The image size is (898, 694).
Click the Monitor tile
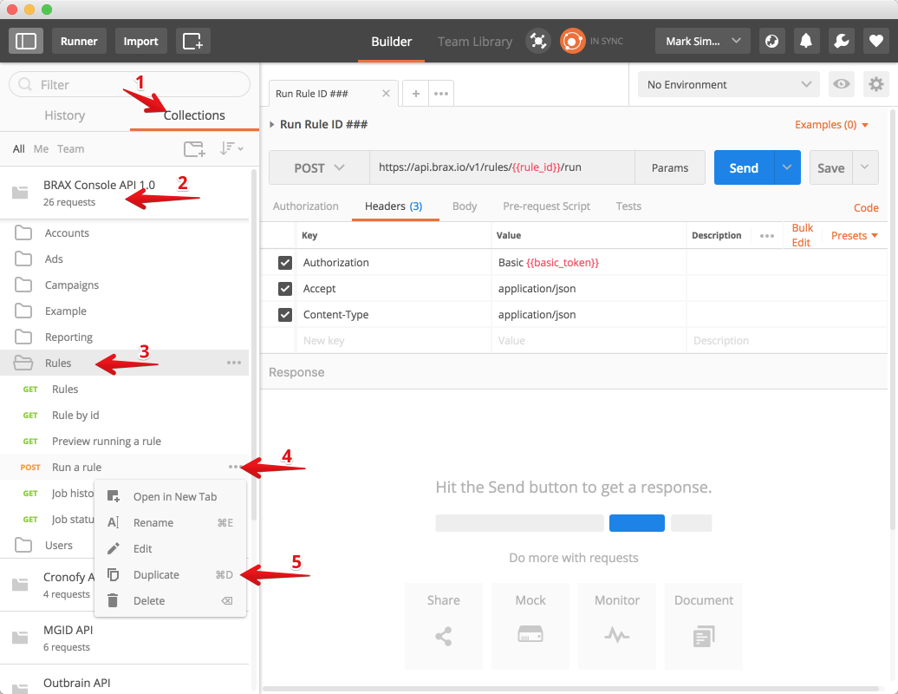click(x=617, y=625)
